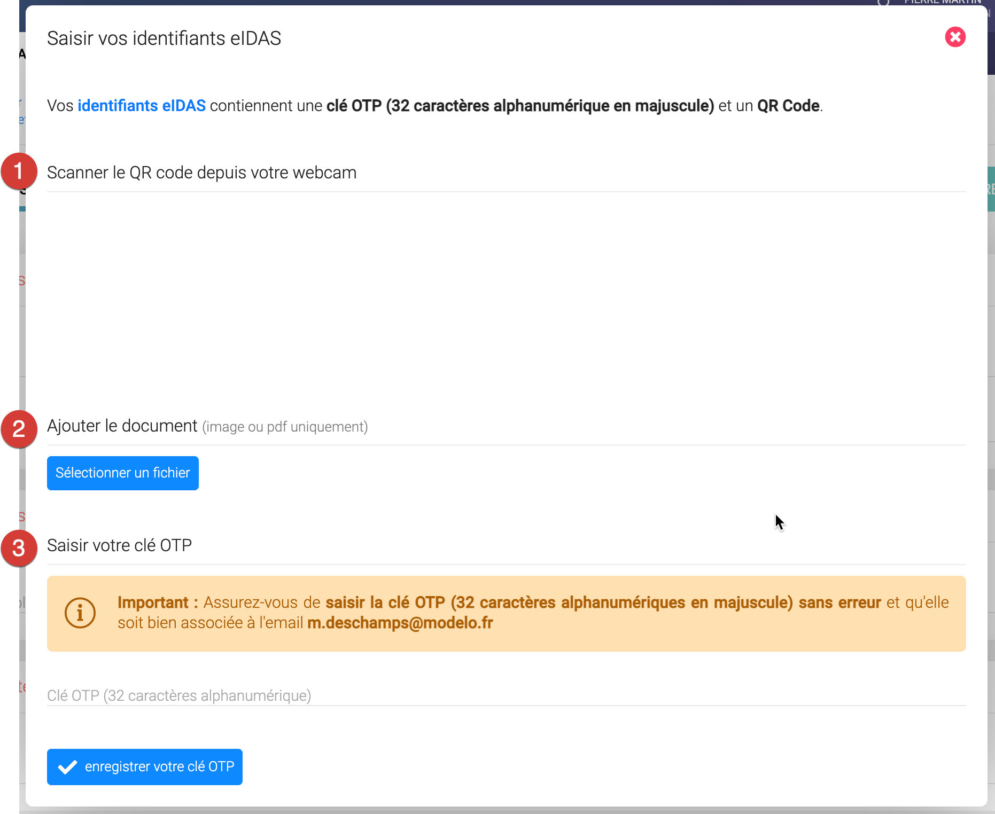Click the bold 'QR Code' text

point(788,106)
